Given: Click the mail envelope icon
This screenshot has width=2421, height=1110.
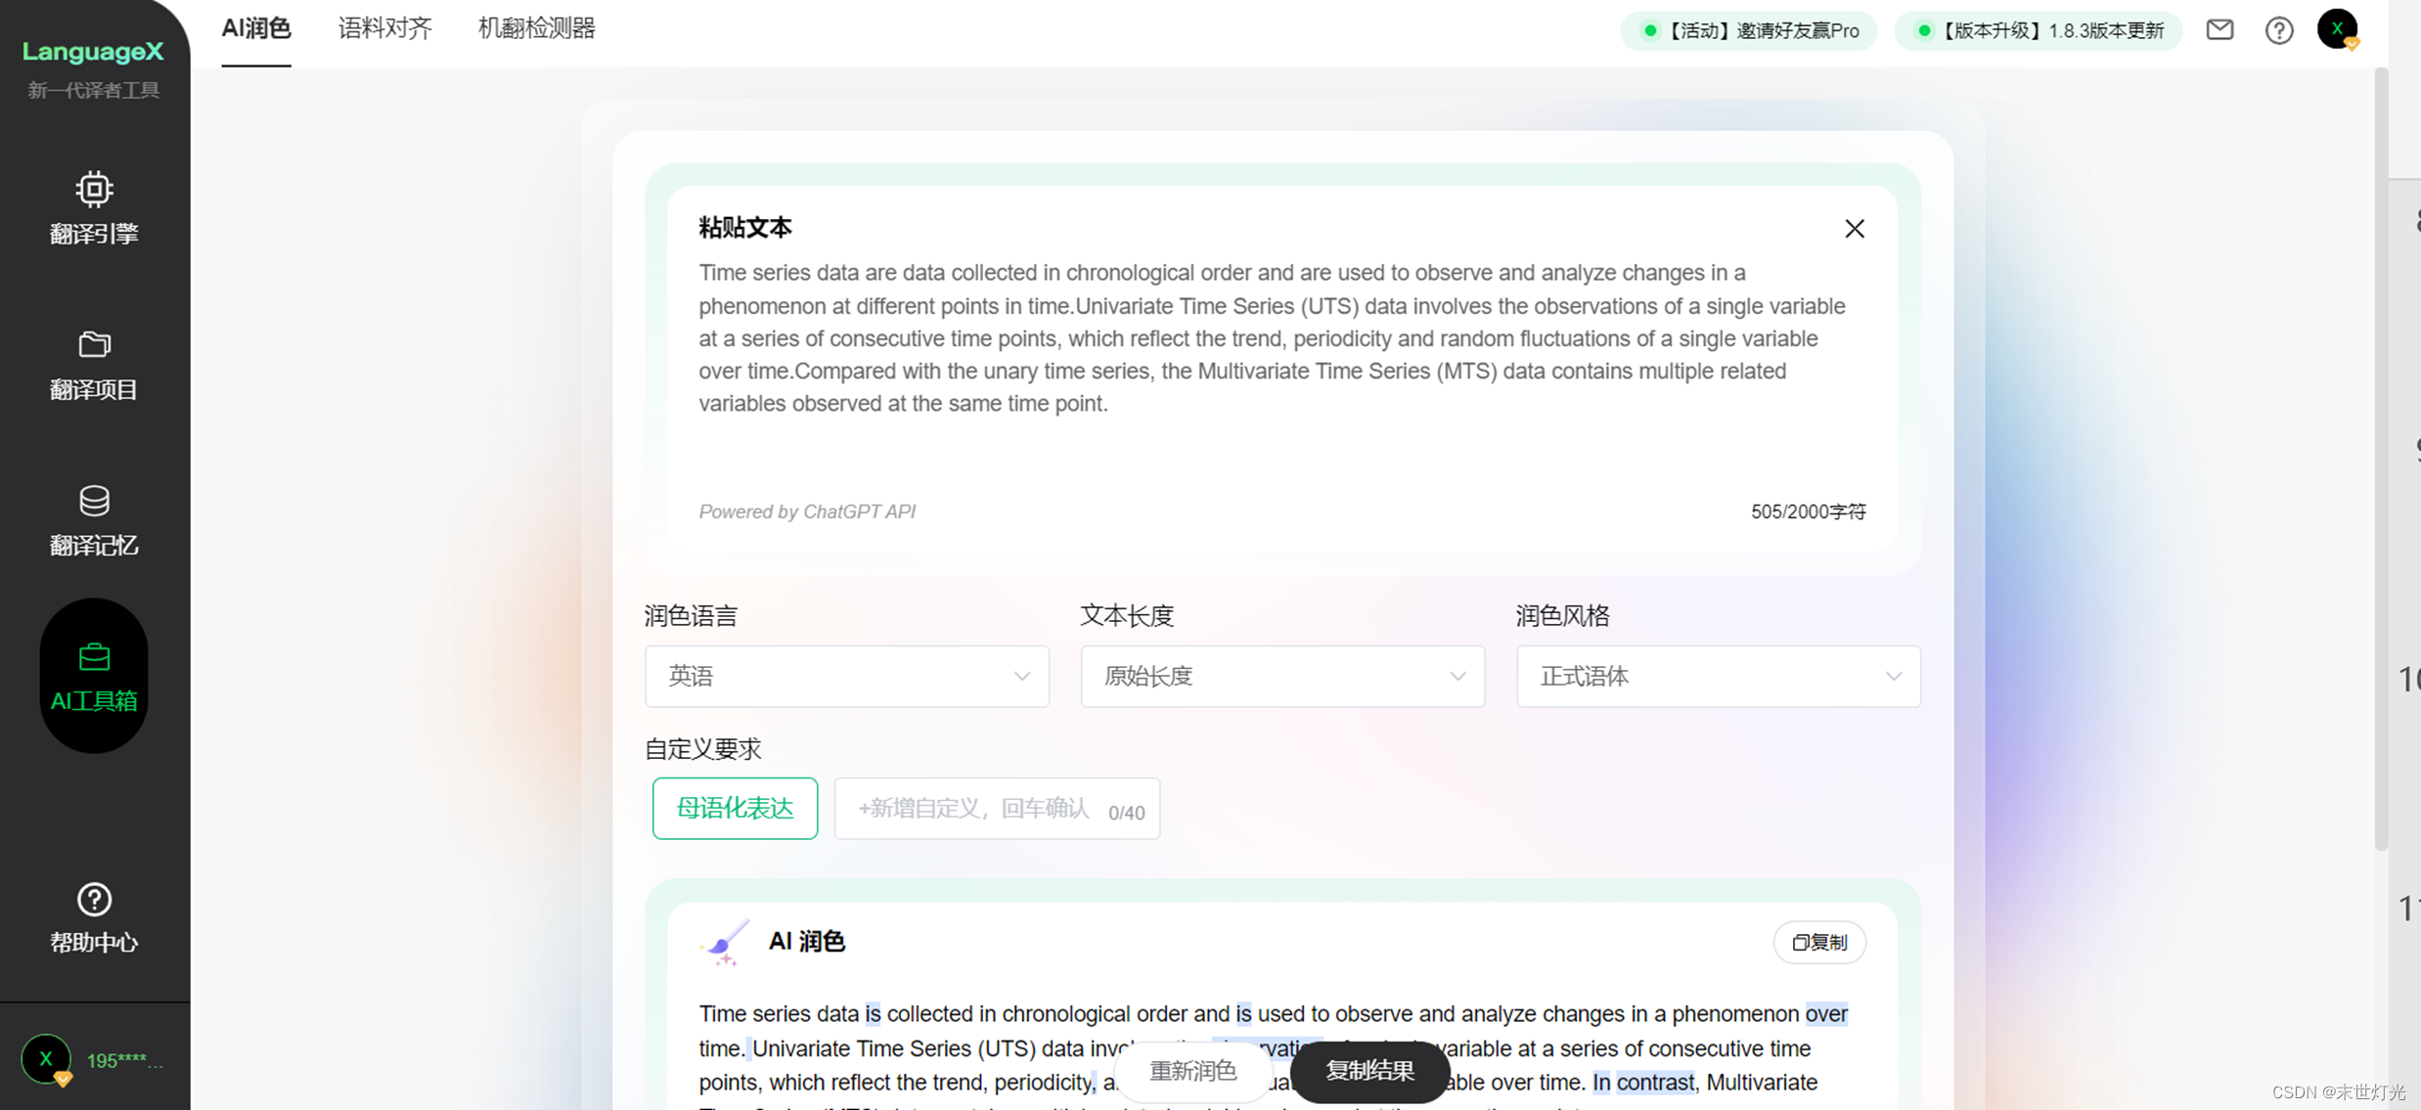Looking at the screenshot, I should [2219, 30].
